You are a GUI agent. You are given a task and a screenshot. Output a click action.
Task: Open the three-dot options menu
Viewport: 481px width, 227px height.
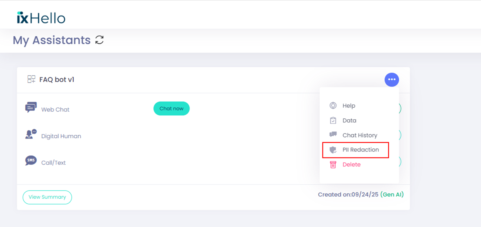coord(391,80)
